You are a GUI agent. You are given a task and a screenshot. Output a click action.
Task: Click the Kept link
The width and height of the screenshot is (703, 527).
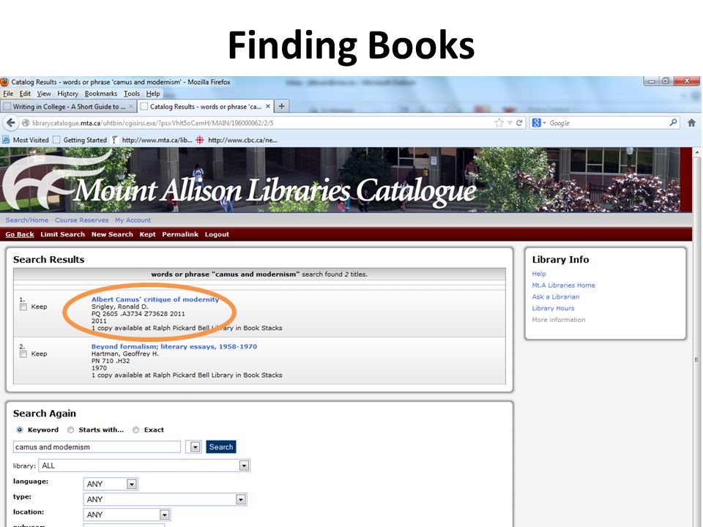tap(147, 234)
